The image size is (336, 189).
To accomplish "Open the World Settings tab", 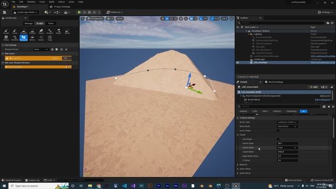I will (x=274, y=82).
